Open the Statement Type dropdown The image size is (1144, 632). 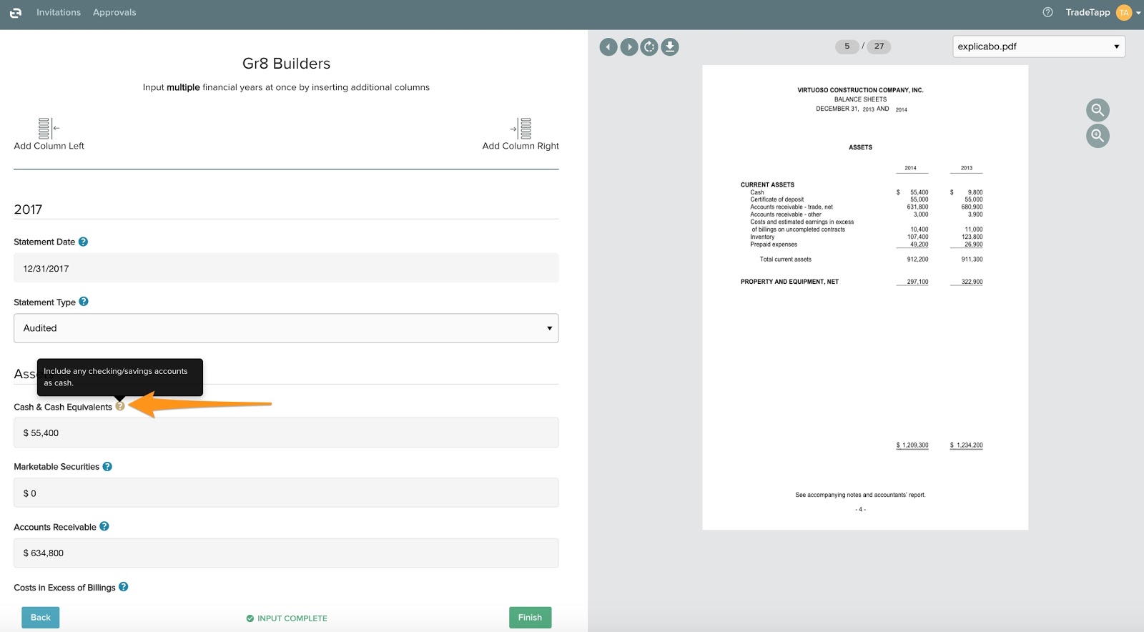click(286, 328)
